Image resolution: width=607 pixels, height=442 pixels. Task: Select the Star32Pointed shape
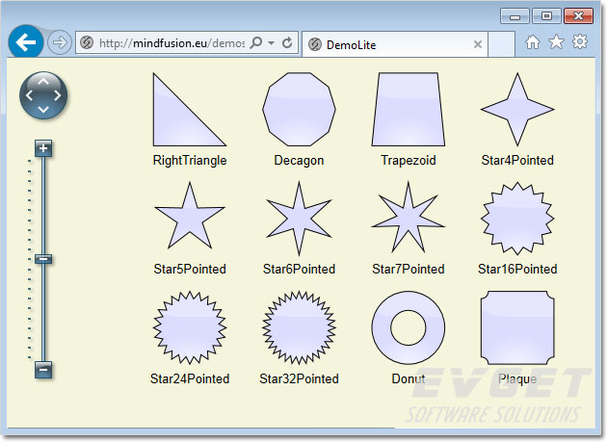click(x=299, y=327)
